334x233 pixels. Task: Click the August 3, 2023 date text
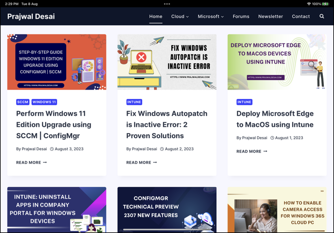pos(69,149)
